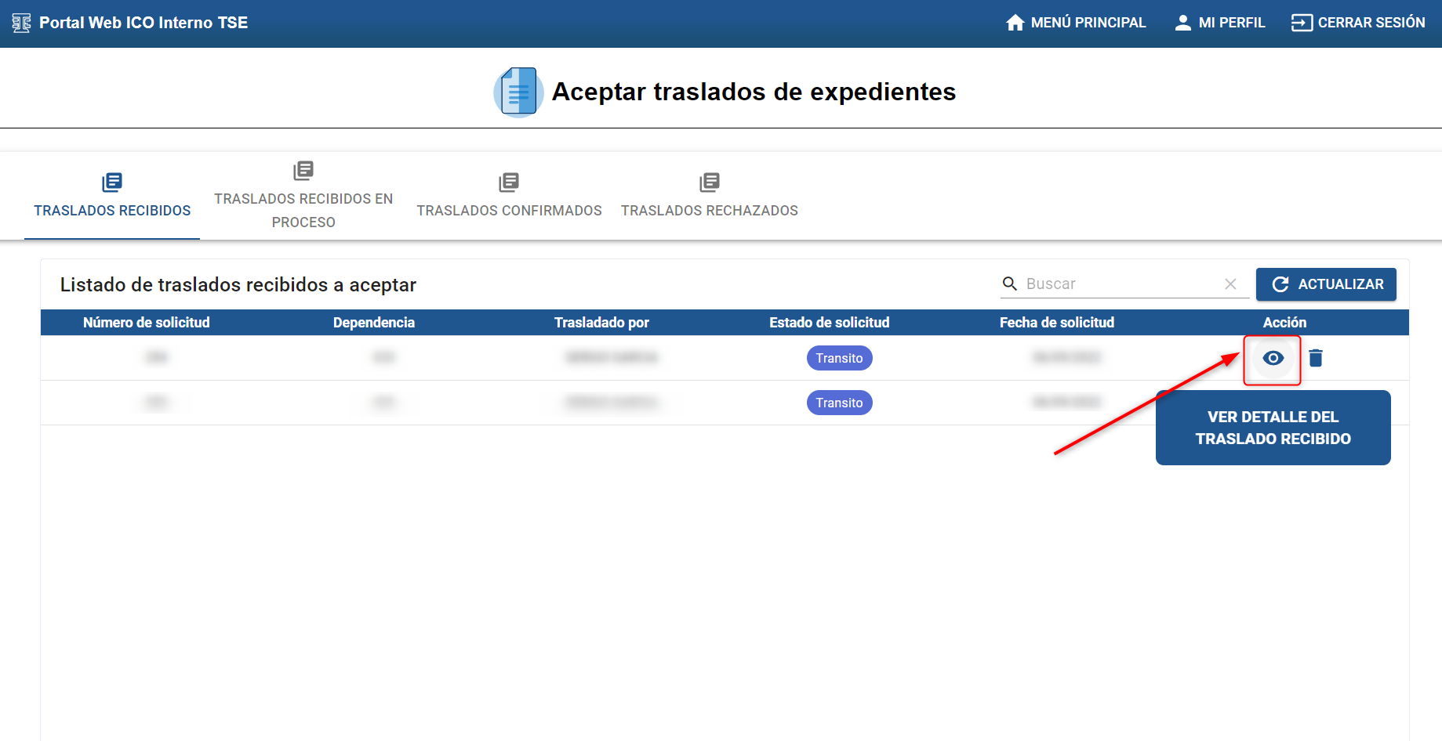Select the TRASLADOS RECIBIDOS tab
This screenshot has height=741, width=1442.
tap(112, 196)
